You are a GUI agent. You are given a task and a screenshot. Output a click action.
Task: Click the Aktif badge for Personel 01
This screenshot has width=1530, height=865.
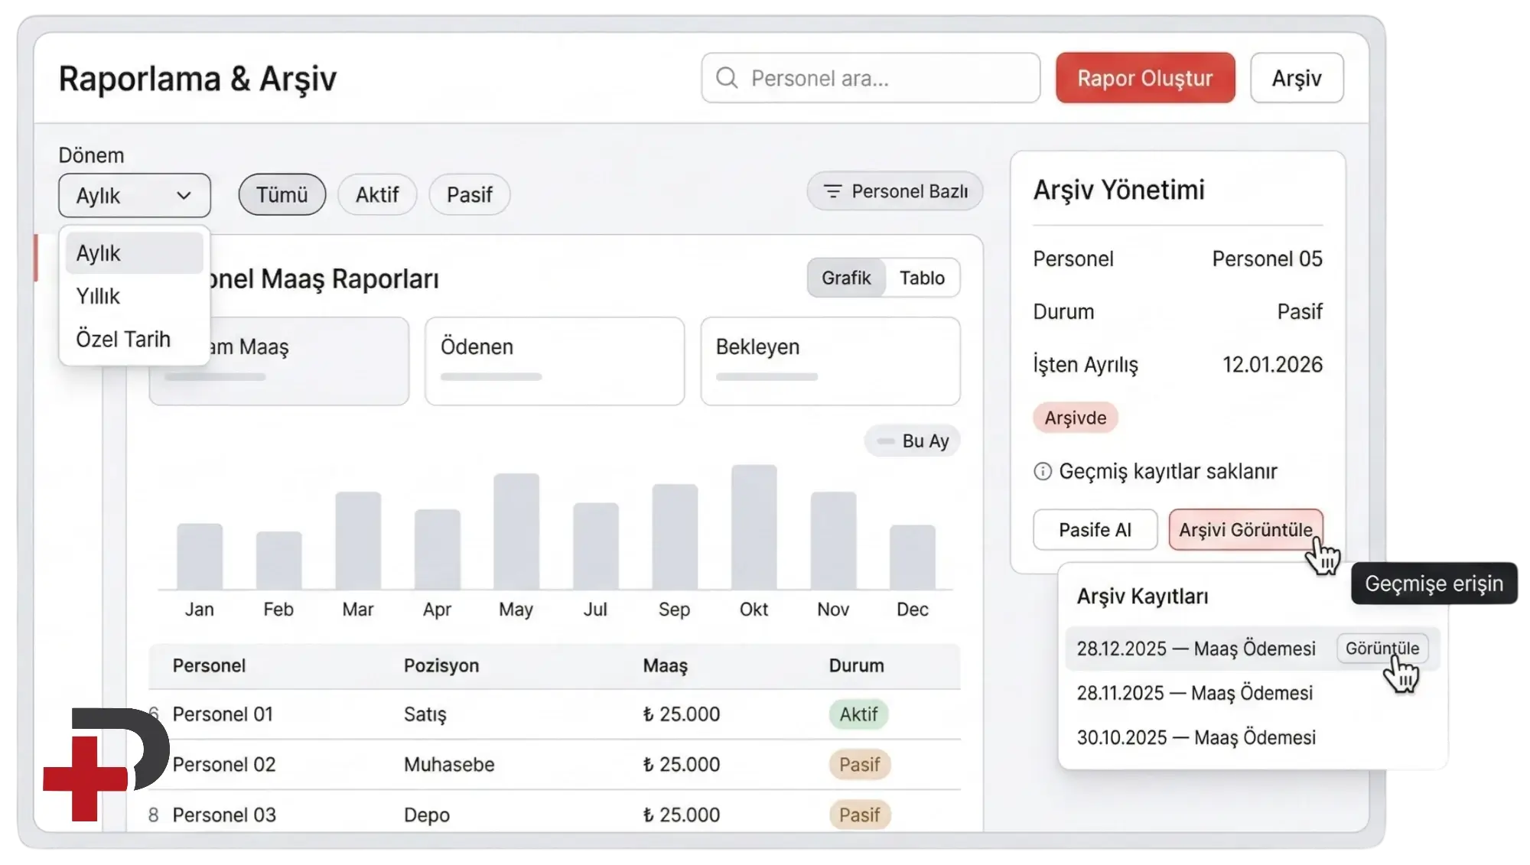(x=858, y=714)
